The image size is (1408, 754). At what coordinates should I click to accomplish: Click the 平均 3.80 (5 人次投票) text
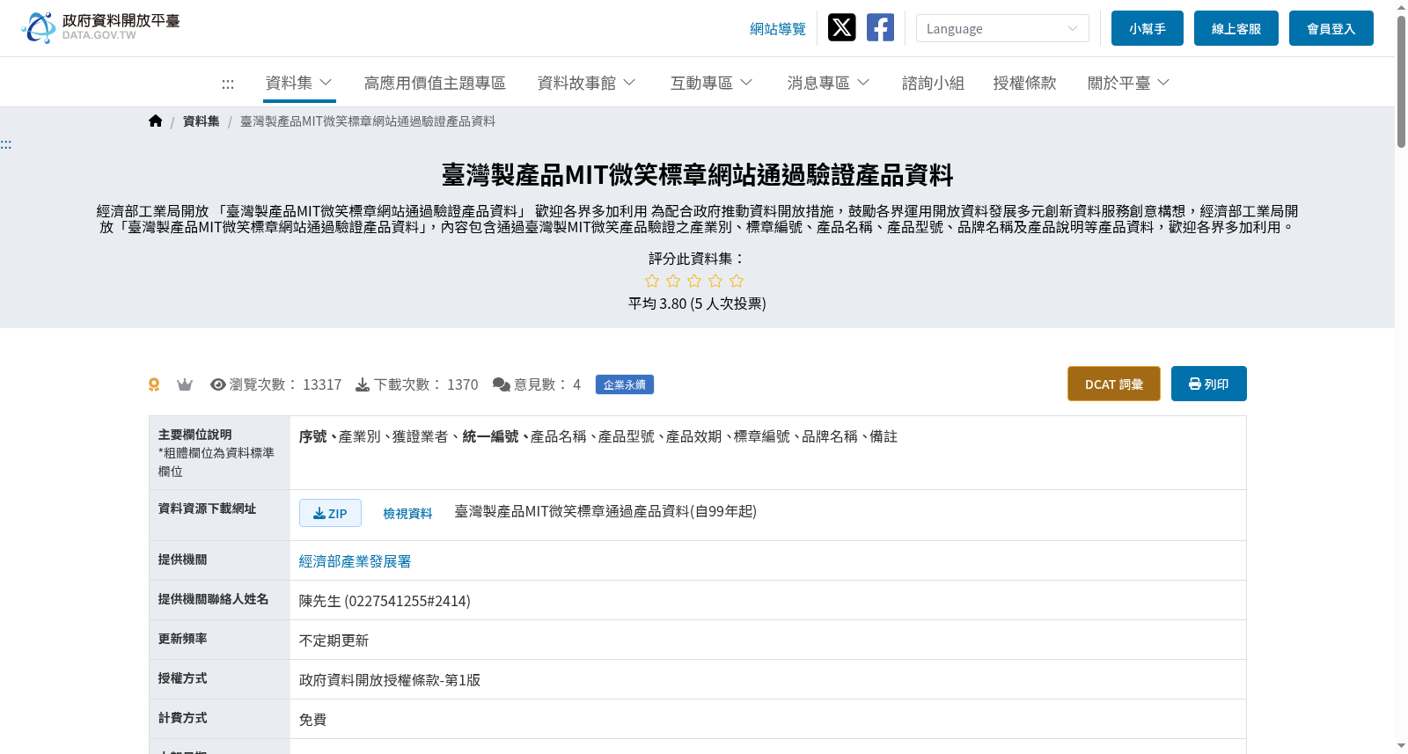pyautogui.click(x=697, y=304)
